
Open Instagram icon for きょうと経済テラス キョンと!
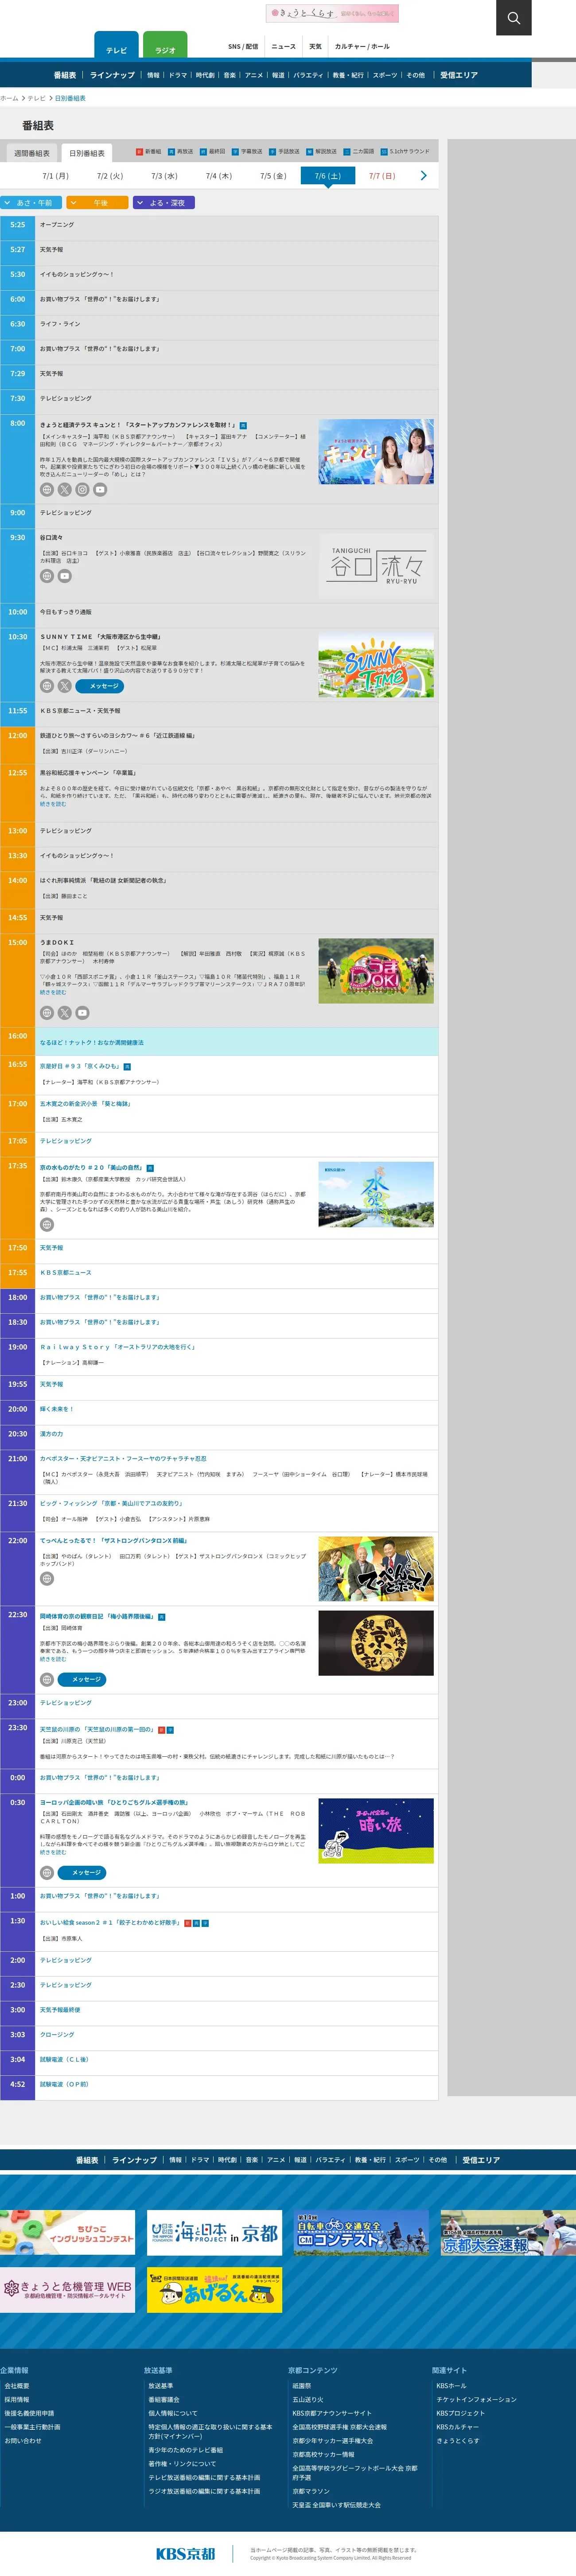coord(82,490)
